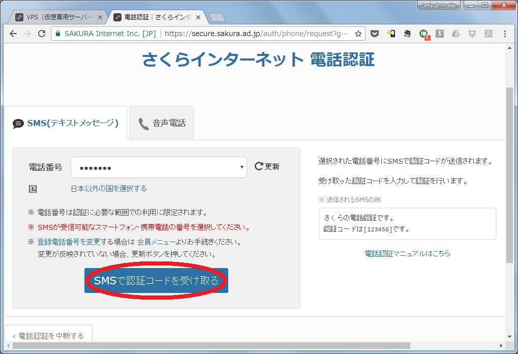The height and width of the screenshot is (354, 518).
Task: Click the さくらインターネット 電話認証 heading
Action: [x=258, y=60]
